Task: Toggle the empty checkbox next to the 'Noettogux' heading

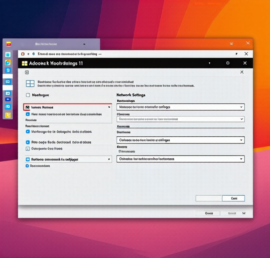Action: (28, 95)
